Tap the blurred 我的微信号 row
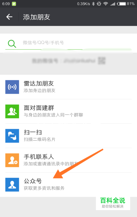 pos(68,61)
